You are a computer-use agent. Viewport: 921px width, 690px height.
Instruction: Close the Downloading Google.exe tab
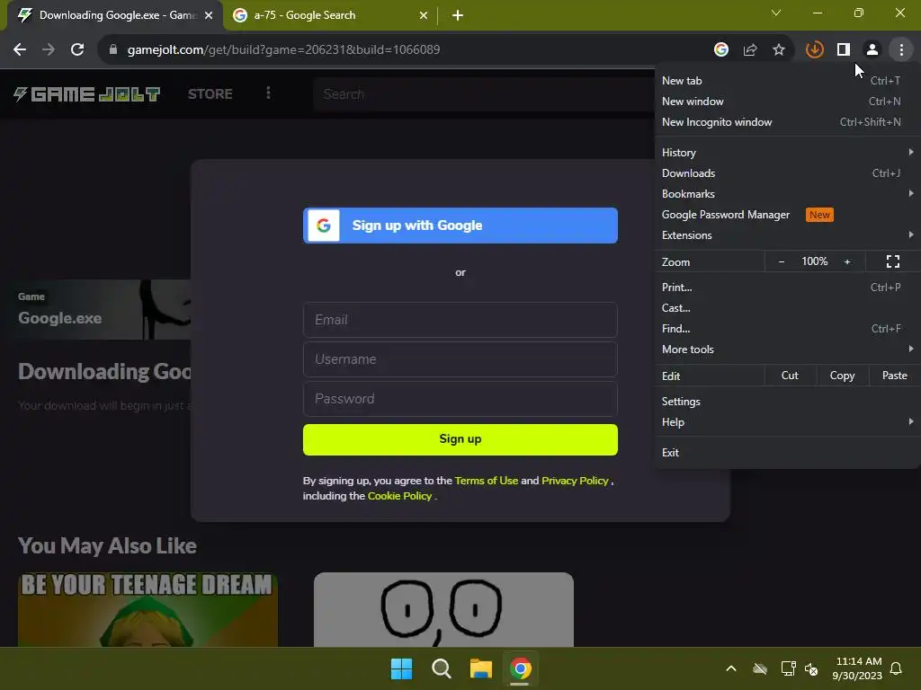[x=209, y=15]
